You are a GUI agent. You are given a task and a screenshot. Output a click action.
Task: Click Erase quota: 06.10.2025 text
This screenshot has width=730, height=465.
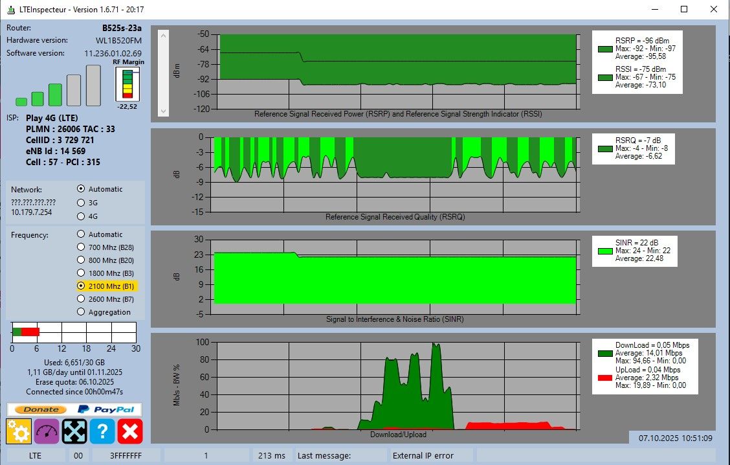point(74,382)
